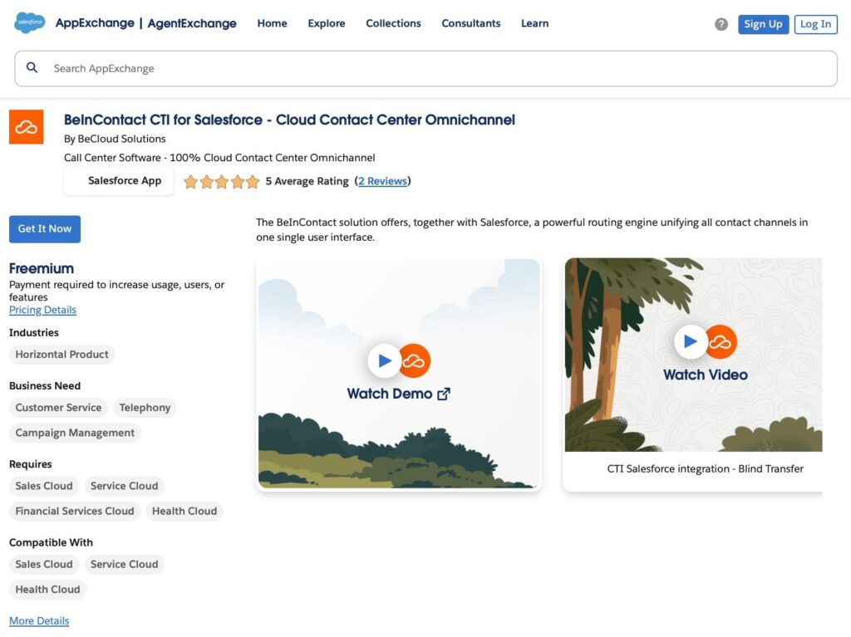Image resolution: width=851 pixels, height=637 pixels.
Task: Click the Sign Up button
Action: [x=763, y=24]
